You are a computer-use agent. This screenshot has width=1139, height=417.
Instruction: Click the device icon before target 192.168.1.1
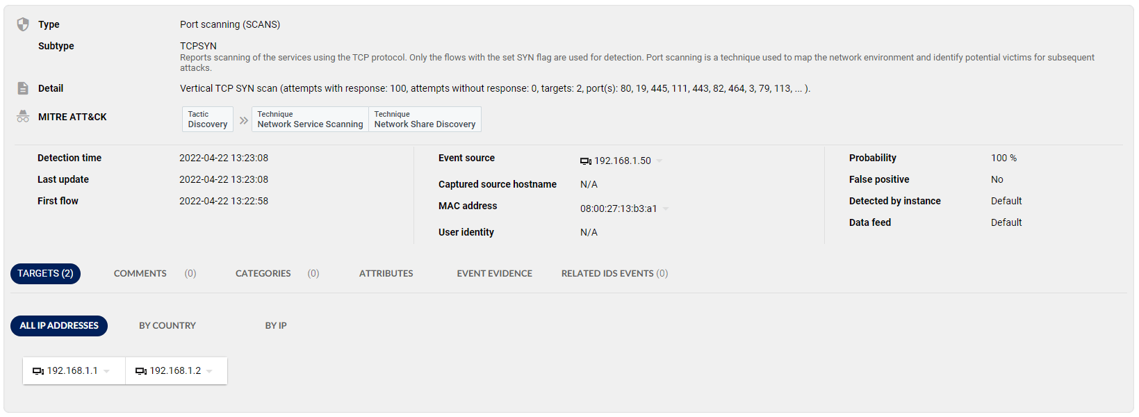(x=38, y=371)
